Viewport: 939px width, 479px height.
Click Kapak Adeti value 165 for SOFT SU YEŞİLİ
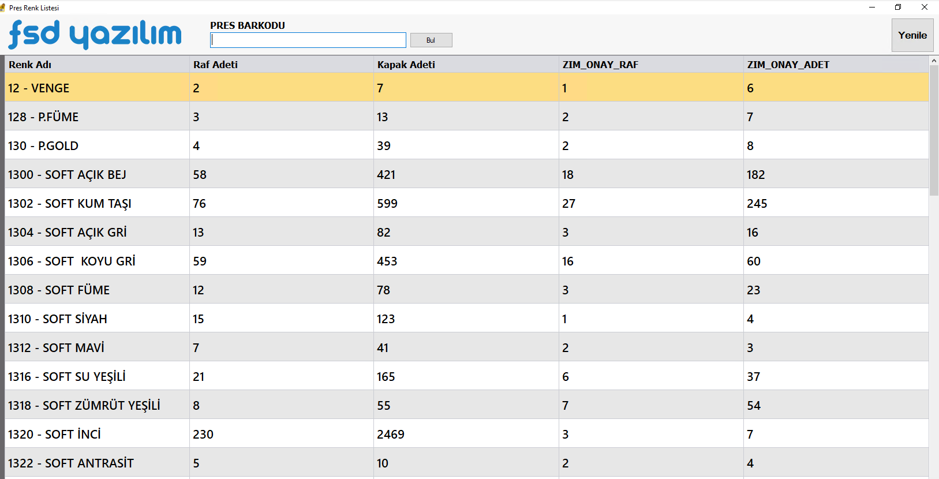click(x=386, y=377)
